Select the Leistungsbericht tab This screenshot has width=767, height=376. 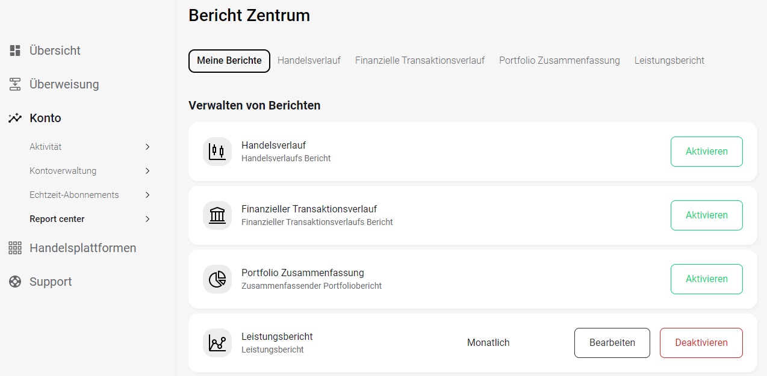click(669, 61)
